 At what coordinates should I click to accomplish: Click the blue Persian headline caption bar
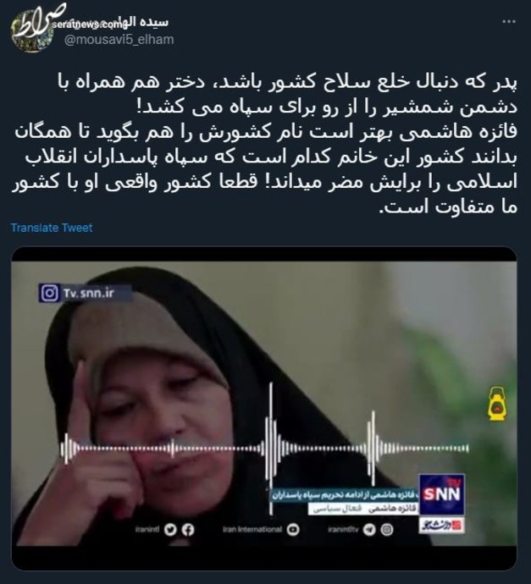tap(344, 495)
